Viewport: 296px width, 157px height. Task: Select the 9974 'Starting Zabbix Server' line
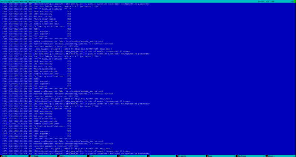click(52, 106)
